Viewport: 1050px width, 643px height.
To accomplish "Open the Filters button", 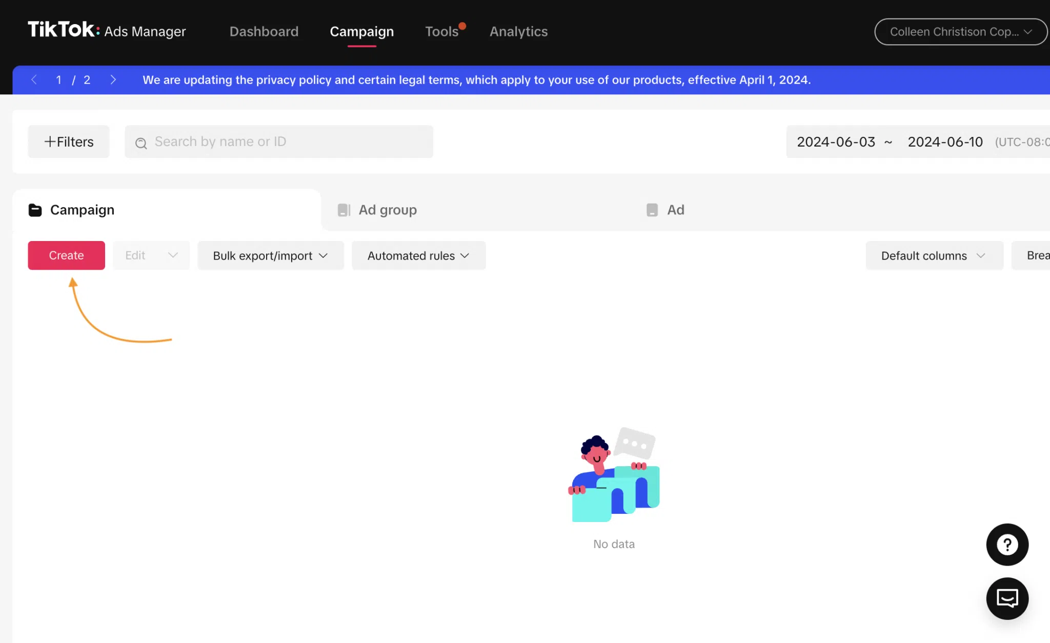I will [69, 142].
